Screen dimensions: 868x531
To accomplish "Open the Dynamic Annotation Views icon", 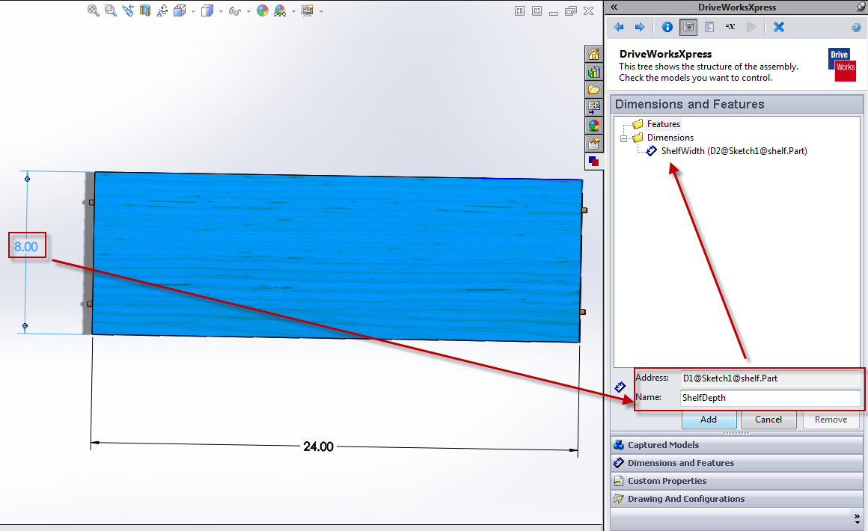I will [x=162, y=10].
